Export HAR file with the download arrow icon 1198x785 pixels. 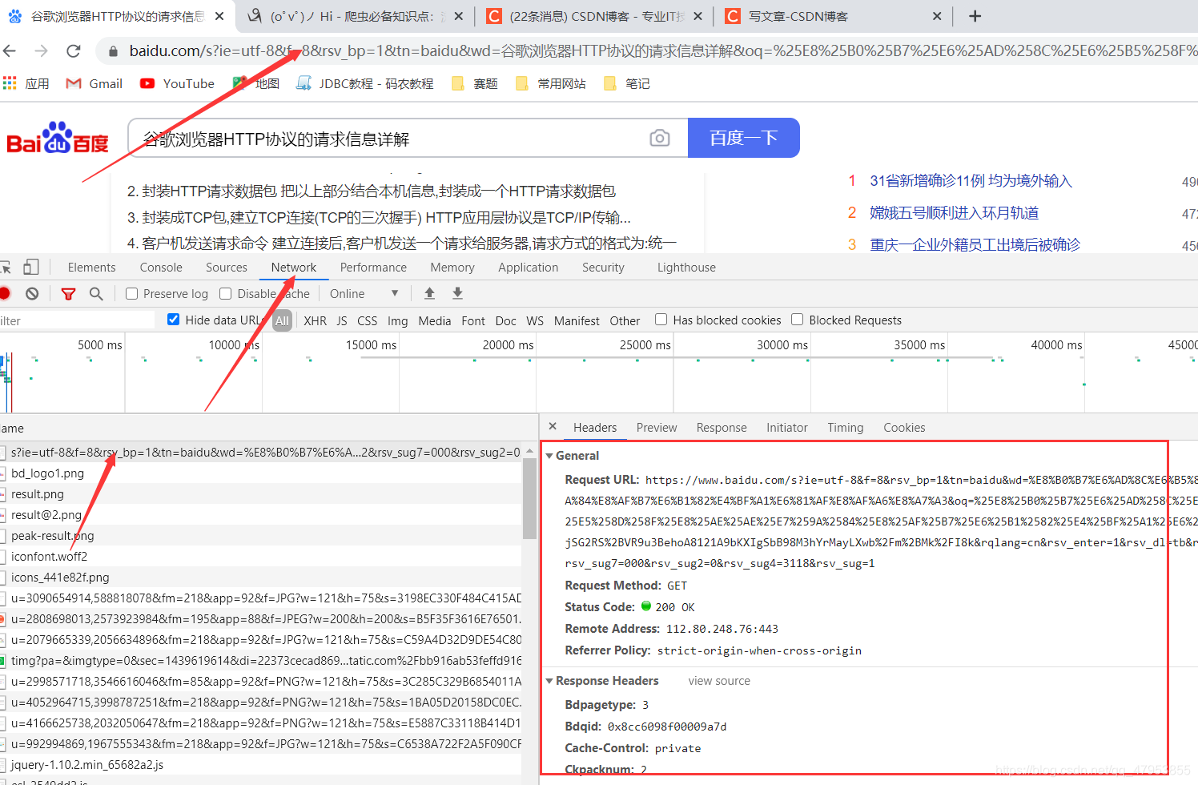[x=457, y=293]
